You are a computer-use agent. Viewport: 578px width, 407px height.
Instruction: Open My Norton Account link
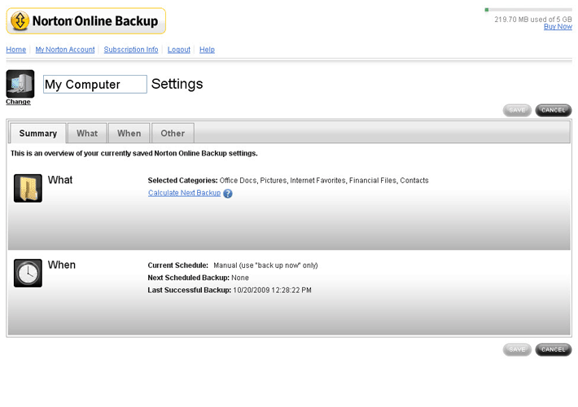65,50
